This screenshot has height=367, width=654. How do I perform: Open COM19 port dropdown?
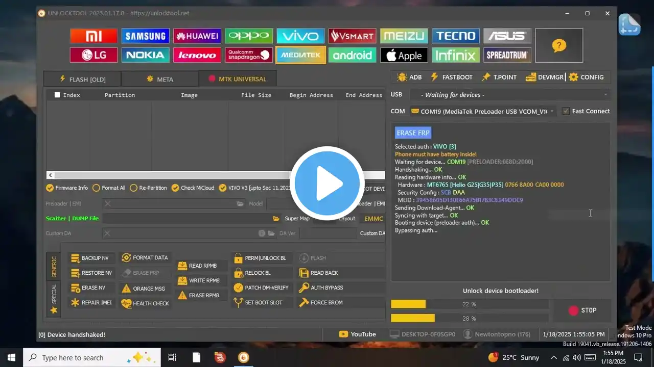(483, 111)
